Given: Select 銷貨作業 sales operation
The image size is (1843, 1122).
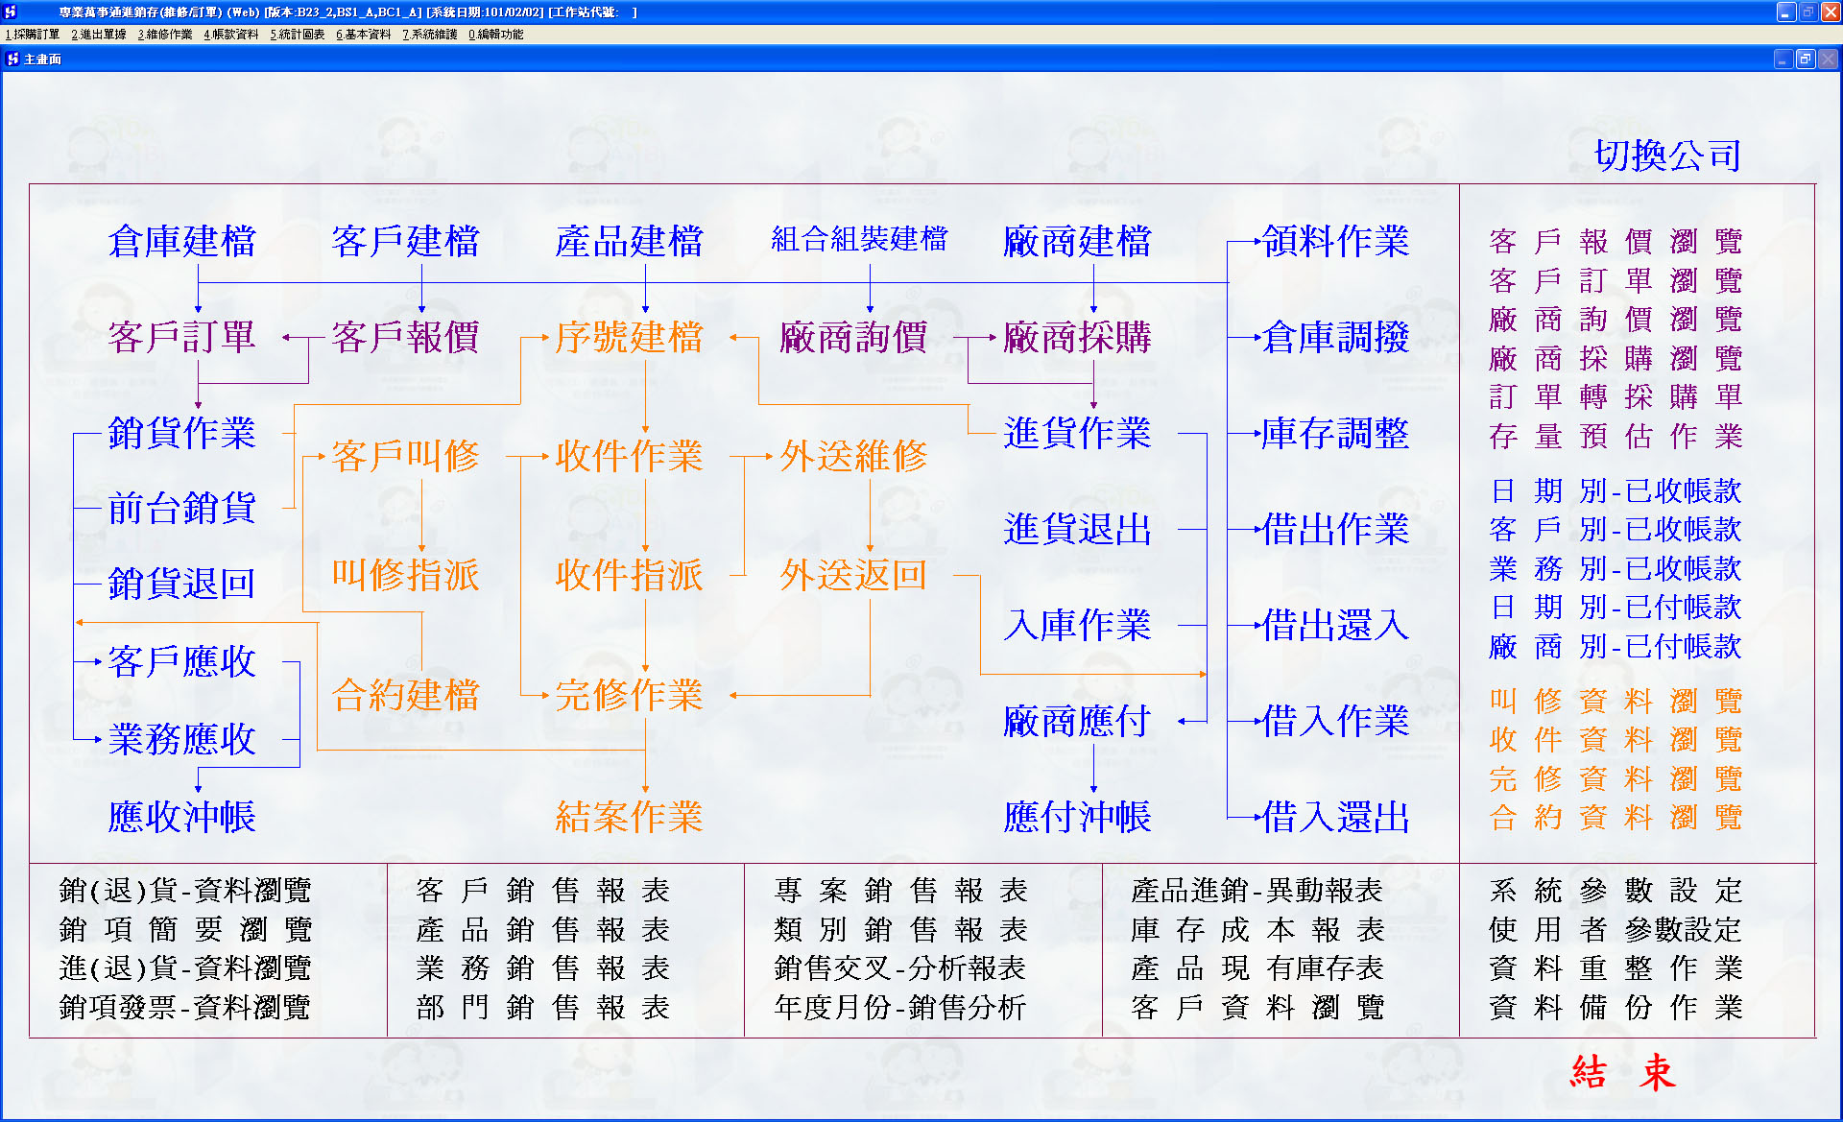Looking at the screenshot, I should pyautogui.click(x=182, y=434).
